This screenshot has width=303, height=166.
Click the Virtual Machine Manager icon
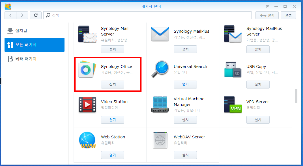click(x=160, y=105)
